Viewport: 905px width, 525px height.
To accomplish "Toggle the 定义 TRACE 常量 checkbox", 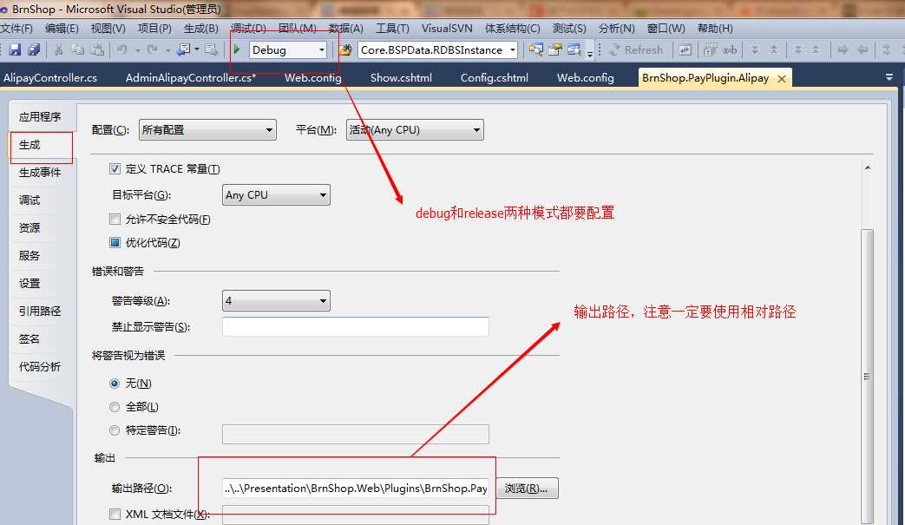I will (x=115, y=168).
